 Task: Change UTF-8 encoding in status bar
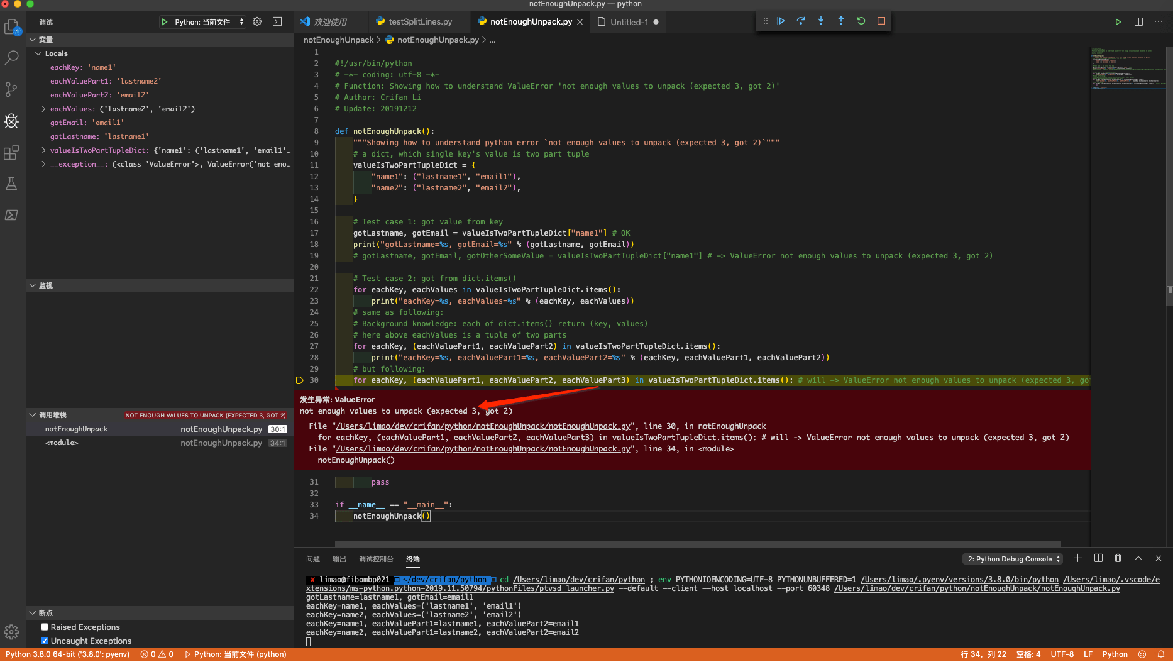click(1062, 654)
